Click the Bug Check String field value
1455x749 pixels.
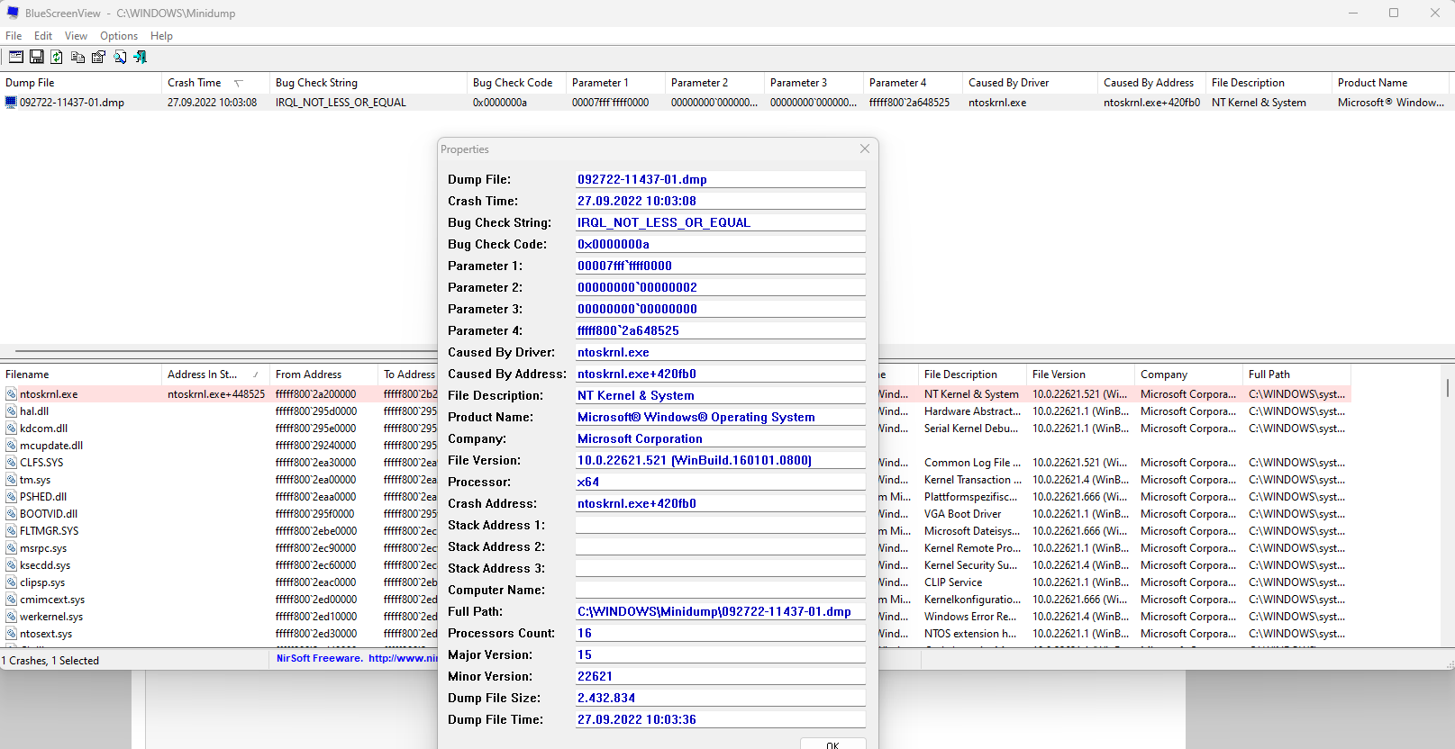point(720,222)
